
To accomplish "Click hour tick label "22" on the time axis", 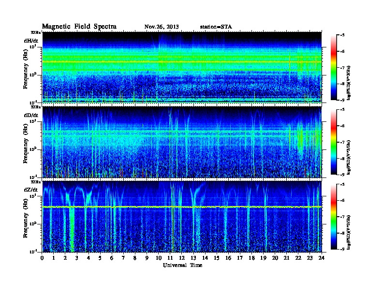I will click(x=298, y=258).
